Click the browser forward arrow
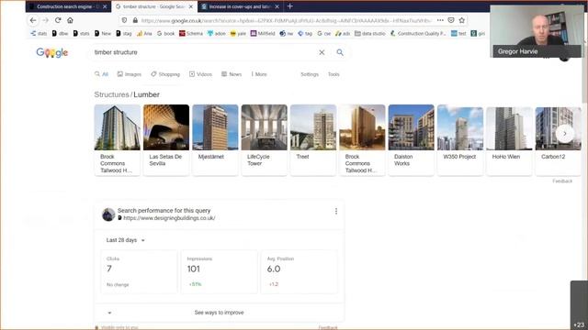Image resolution: width=588 pixels, height=330 pixels. tap(45, 20)
